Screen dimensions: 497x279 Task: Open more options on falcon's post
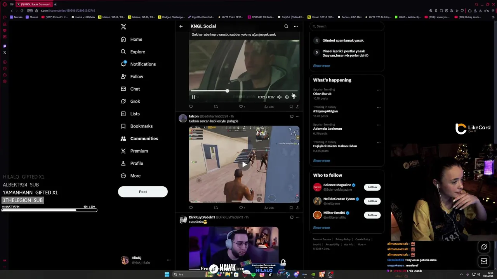(298, 116)
